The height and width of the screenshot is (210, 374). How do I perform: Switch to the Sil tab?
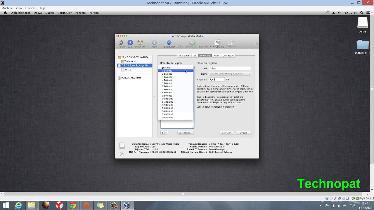click(195, 55)
